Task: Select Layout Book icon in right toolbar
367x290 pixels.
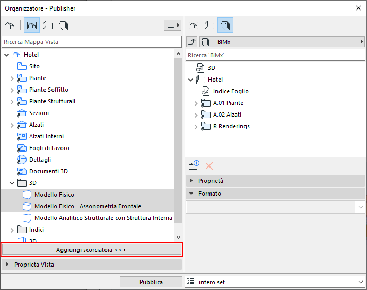Action: pos(209,25)
